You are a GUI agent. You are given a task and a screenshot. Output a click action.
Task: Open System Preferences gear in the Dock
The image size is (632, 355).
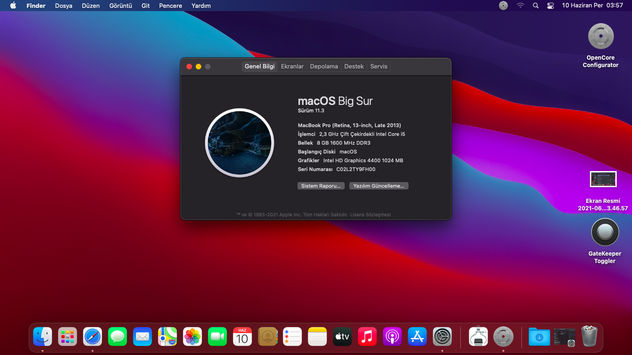click(442, 337)
